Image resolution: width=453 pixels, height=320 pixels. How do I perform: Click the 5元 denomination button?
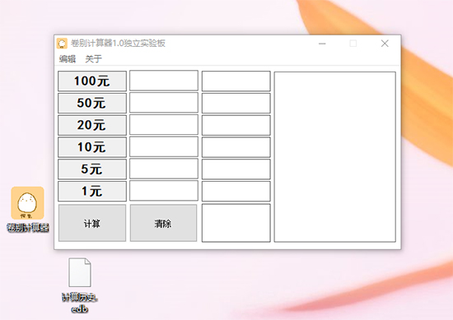click(92, 169)
